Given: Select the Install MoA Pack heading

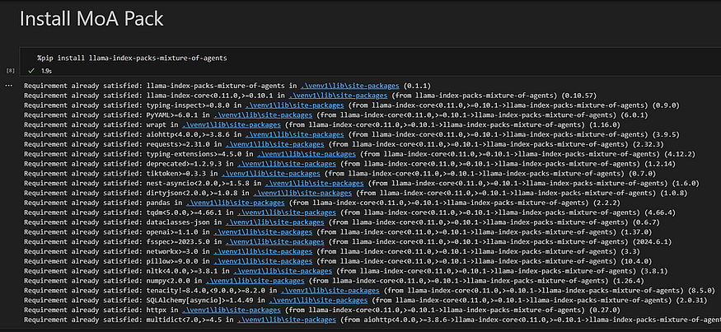Looking at the screenshot, I should (91, 19).
